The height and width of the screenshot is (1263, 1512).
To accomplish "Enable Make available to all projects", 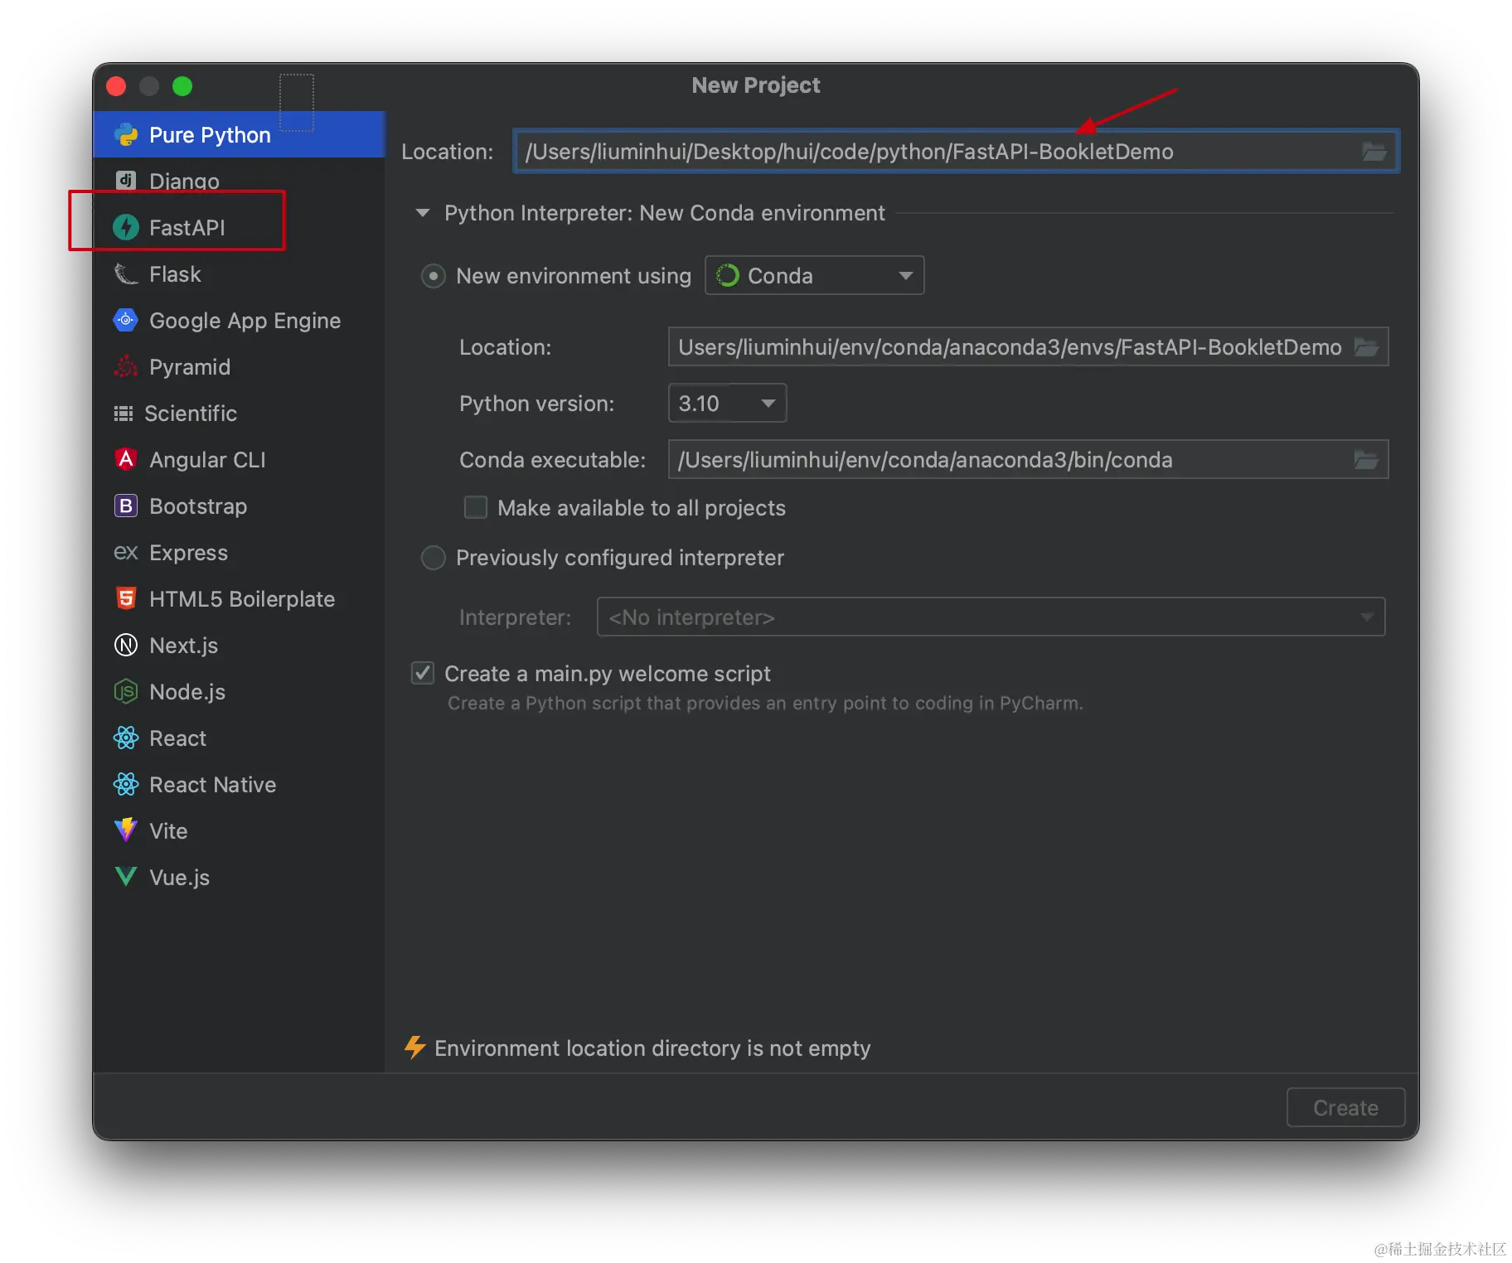I will pyautogui.click(x=476, y=507).
